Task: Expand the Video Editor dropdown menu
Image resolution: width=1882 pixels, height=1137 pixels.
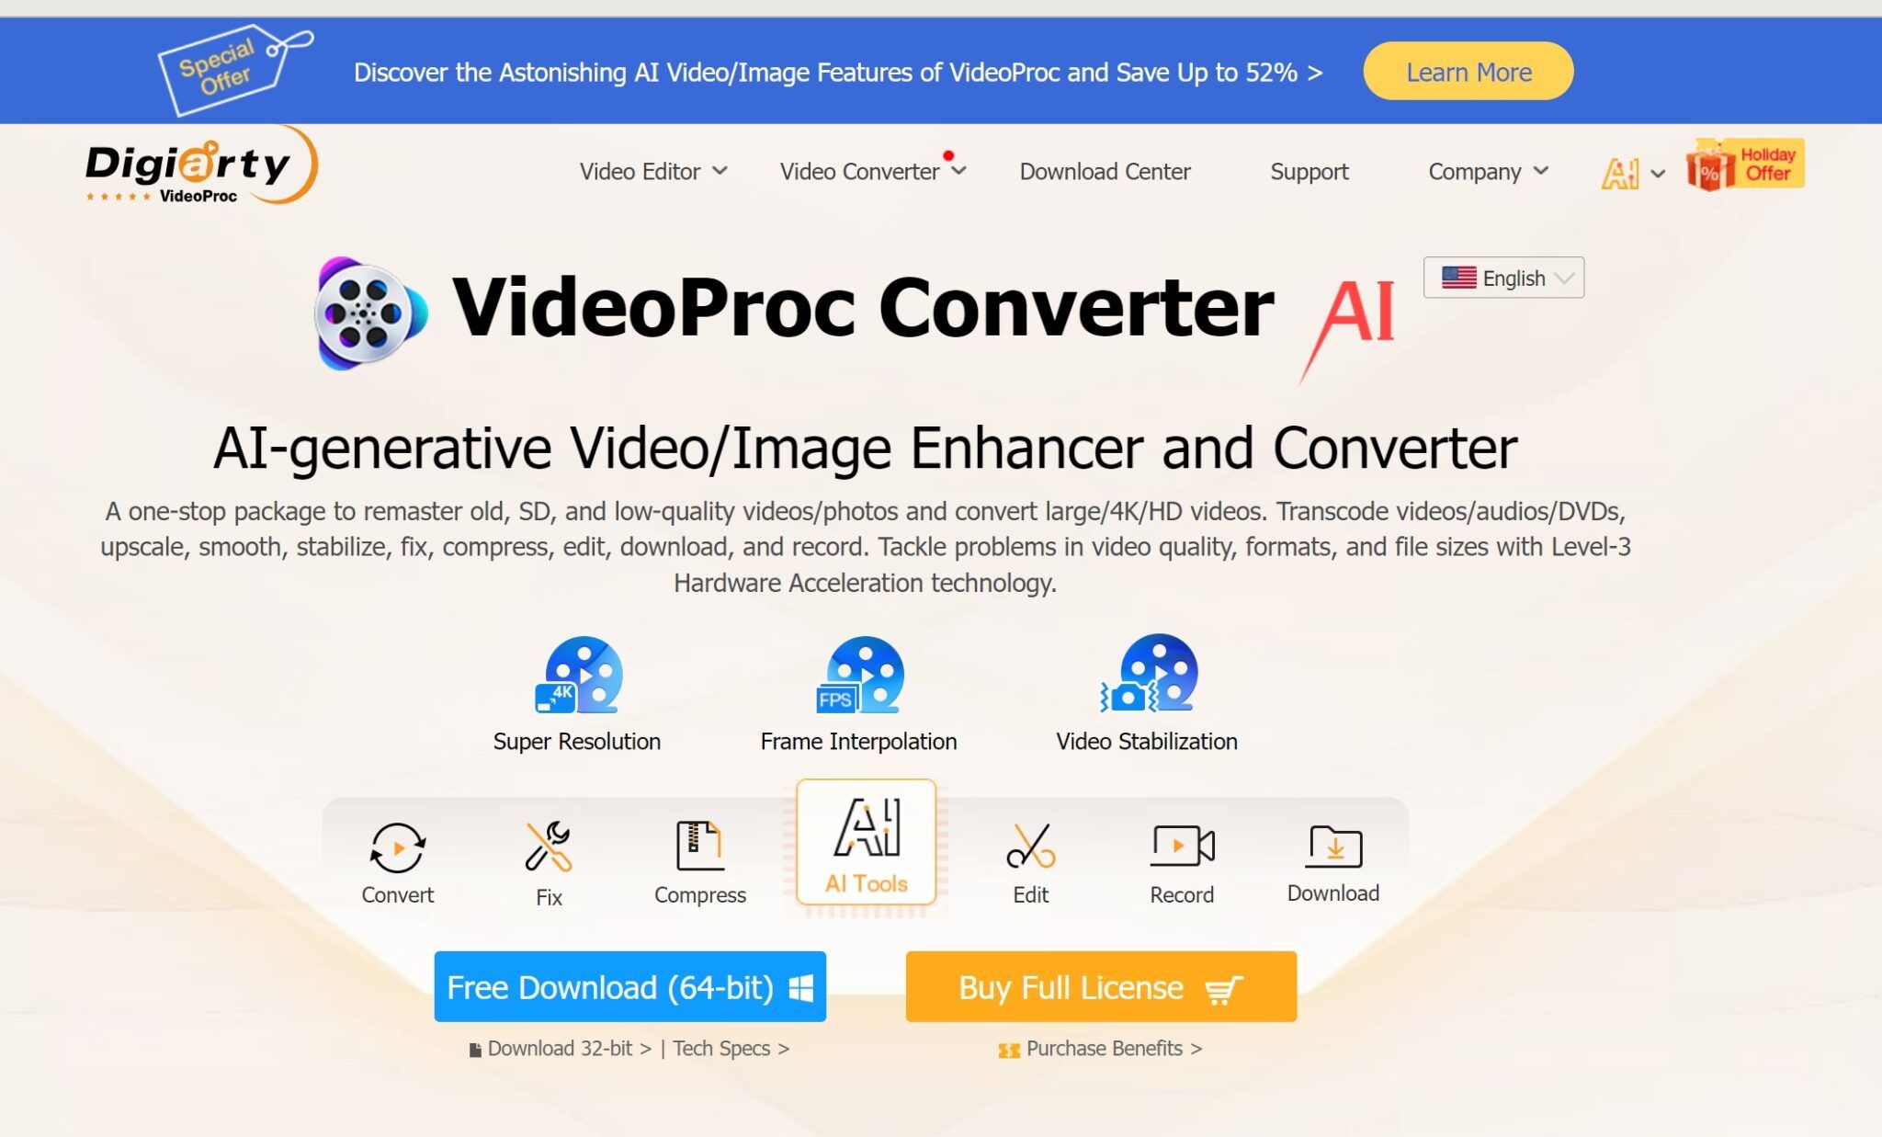Action: point(652,171)
